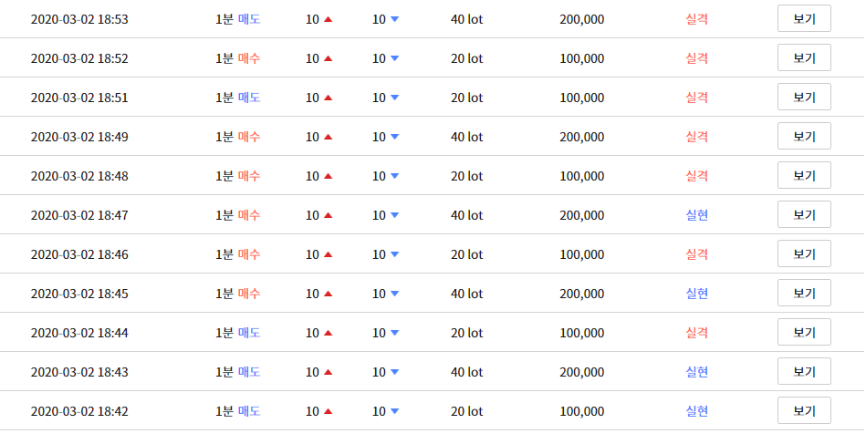View details of the 18:49 entry
This screenshot has width=866, height=434.
coord(804,137)
